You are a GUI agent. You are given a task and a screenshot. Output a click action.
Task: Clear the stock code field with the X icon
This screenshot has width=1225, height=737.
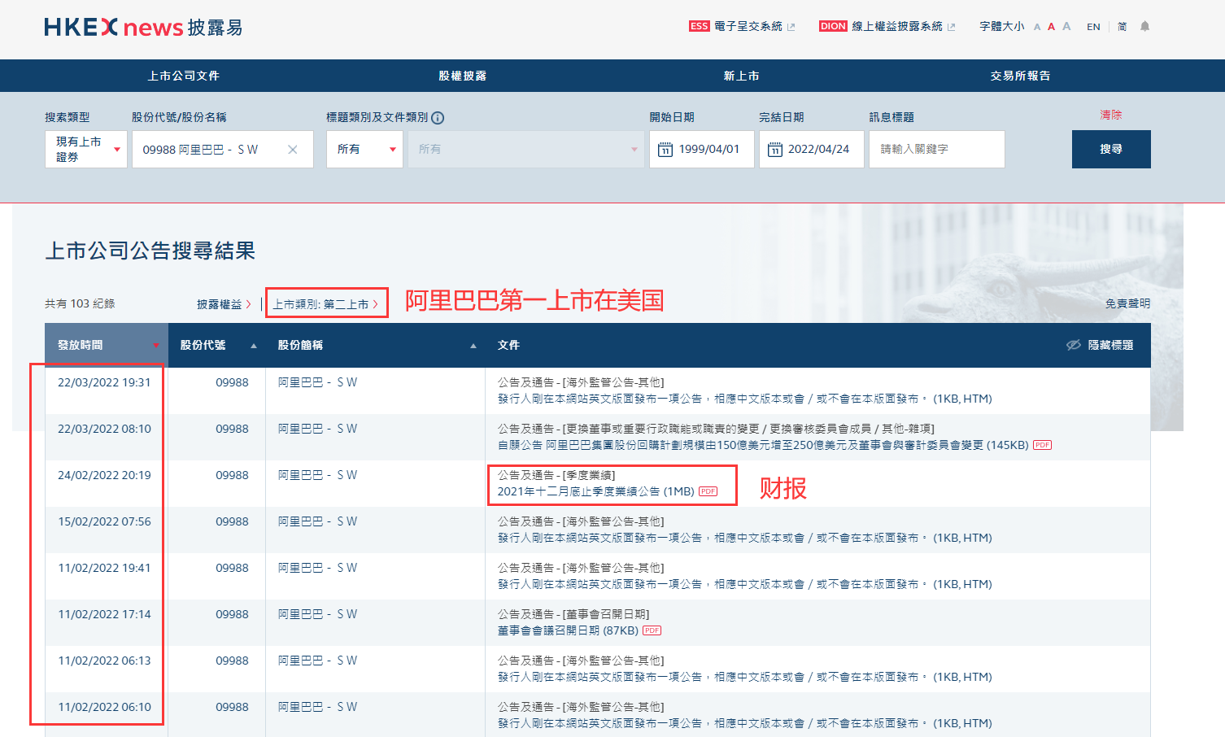click(293, 150)
